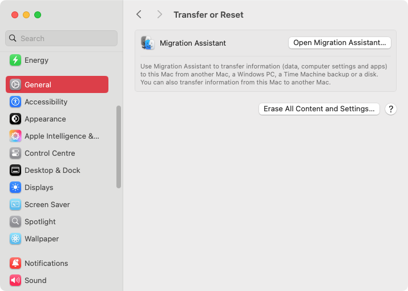
Task: Go to Displays settings
Action: [57, 187]
